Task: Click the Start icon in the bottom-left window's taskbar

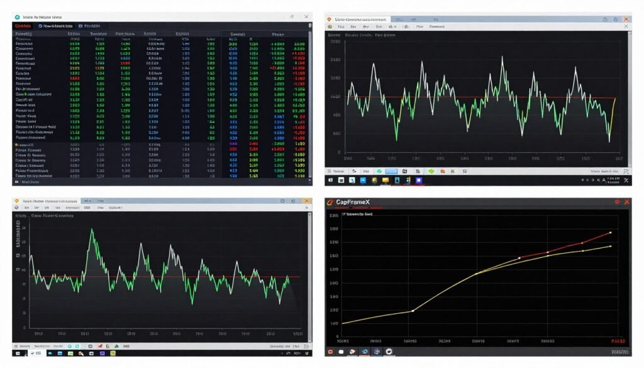Action: [18, 353]
